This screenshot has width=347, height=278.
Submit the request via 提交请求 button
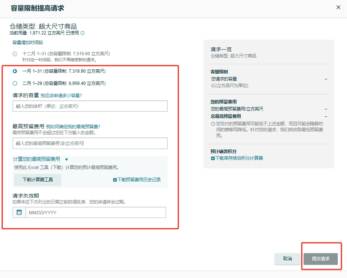coord(320,259)
